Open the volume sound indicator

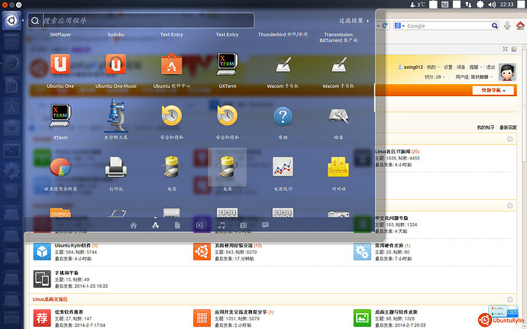pyautogui.click(x=492, y=5)
